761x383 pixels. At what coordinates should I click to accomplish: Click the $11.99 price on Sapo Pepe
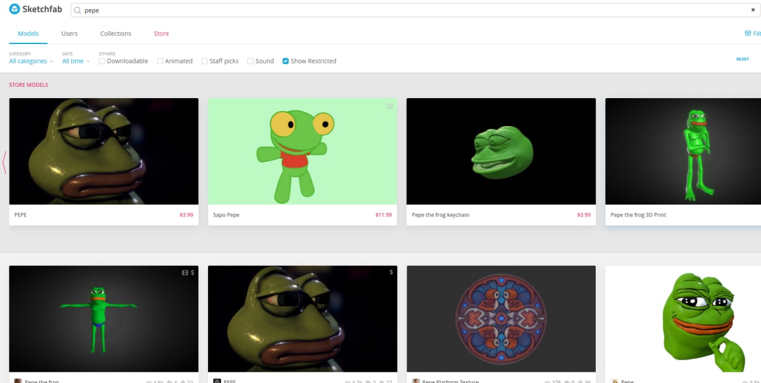click(383, 215)
